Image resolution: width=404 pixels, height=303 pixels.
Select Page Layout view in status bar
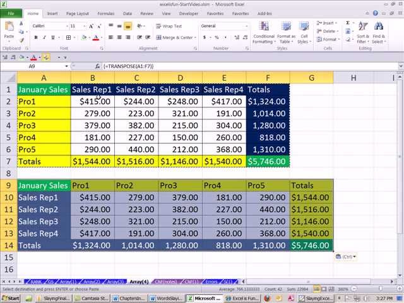point(324,289)
